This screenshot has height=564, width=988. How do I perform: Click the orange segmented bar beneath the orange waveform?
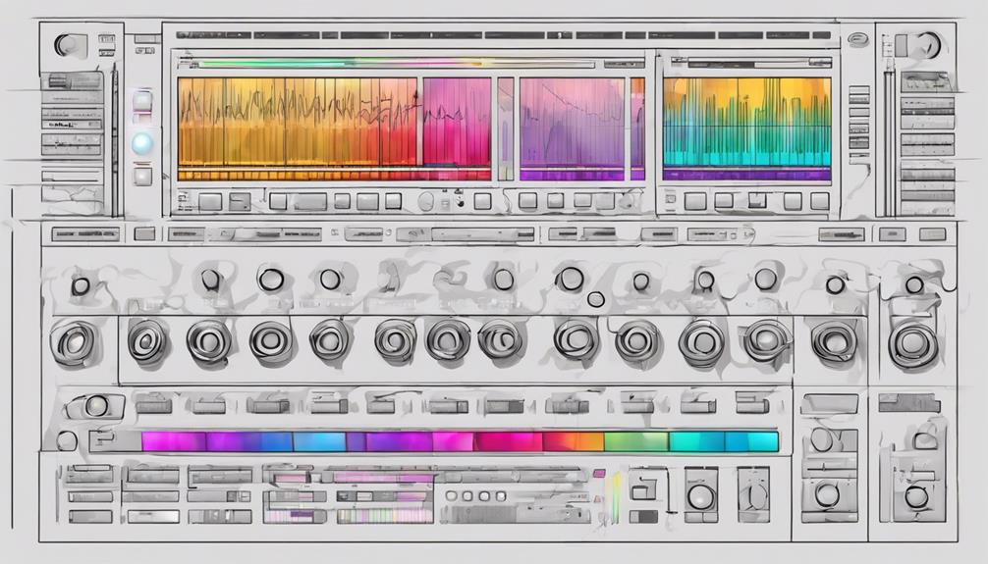pyautogui.click(x=334, y=175)
